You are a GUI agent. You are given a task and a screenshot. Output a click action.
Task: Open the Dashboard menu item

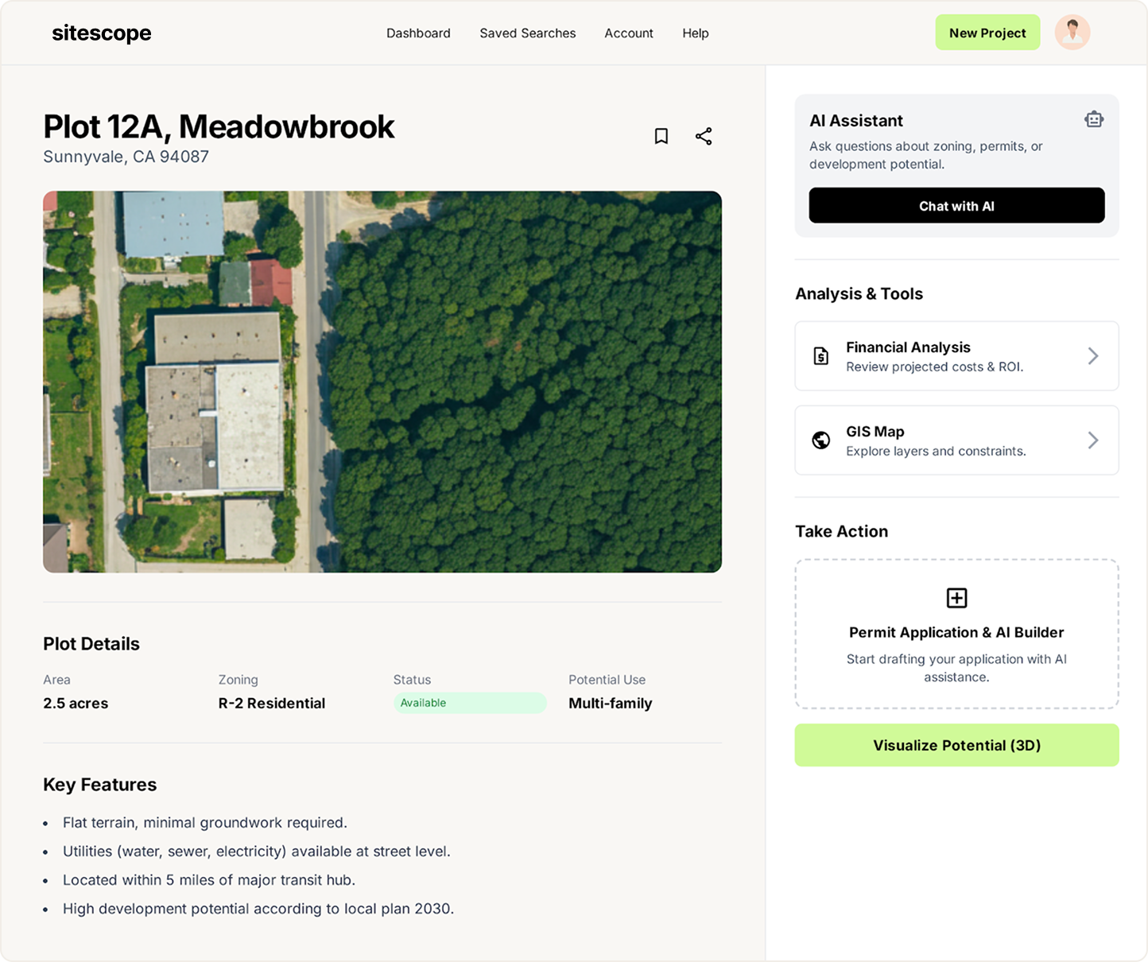[418, 33]
